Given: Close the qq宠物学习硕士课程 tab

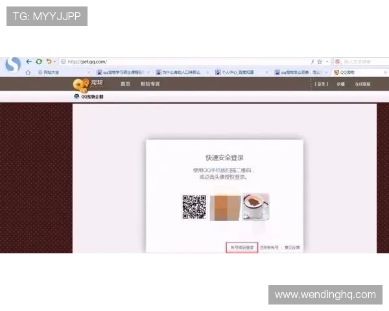Looking at the screenshot, I should 148,73.
